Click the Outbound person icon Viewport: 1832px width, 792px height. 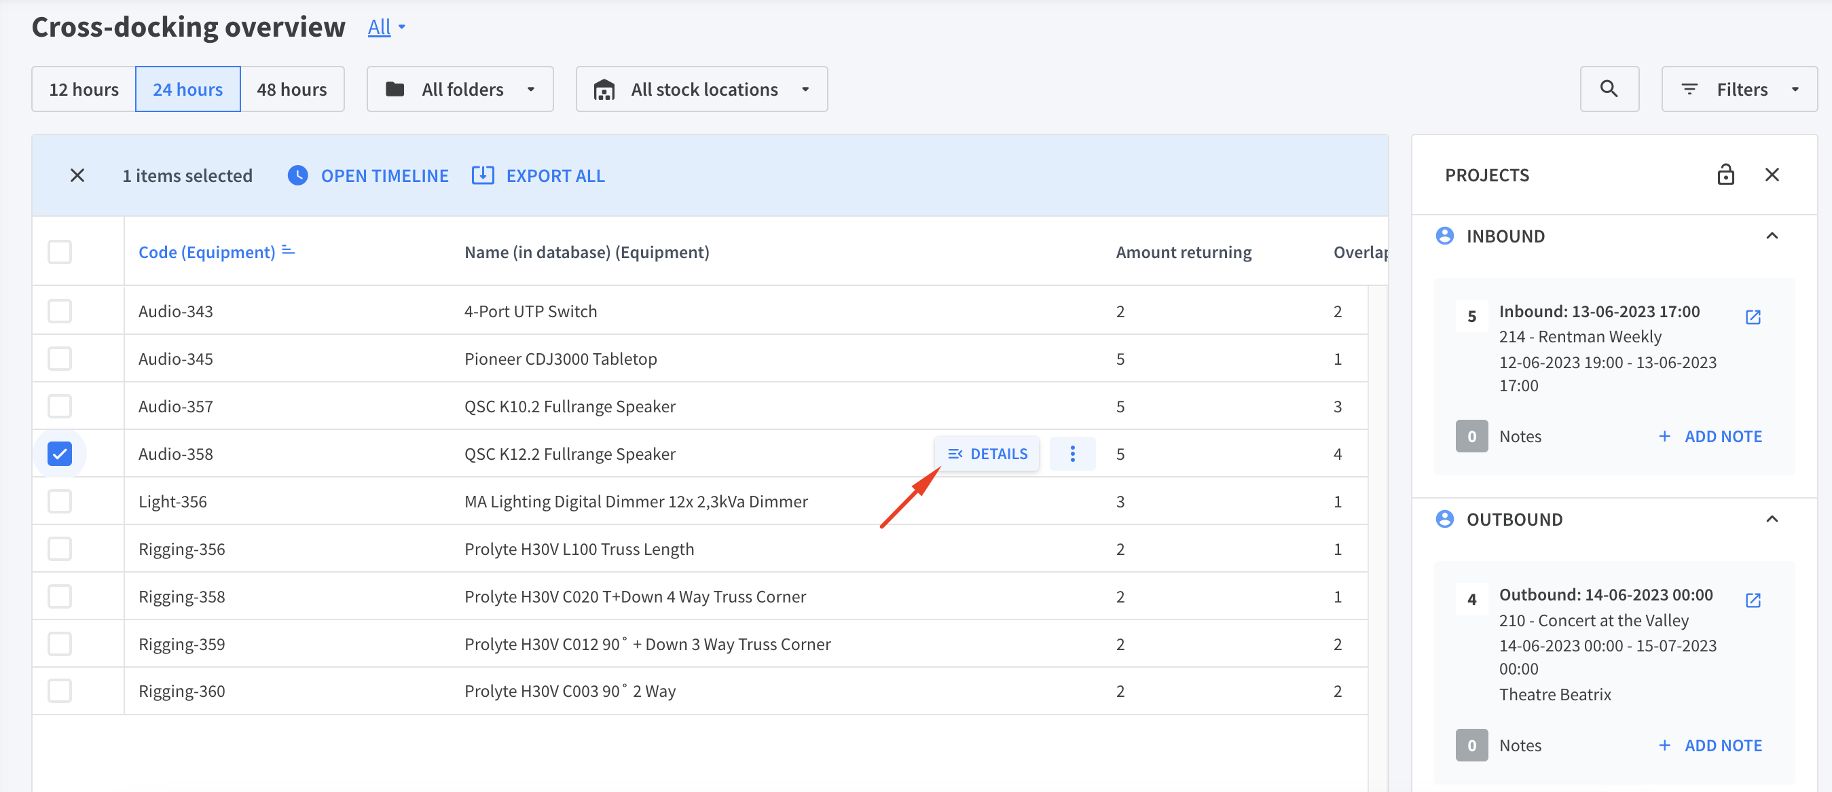tap(1444, 519)
